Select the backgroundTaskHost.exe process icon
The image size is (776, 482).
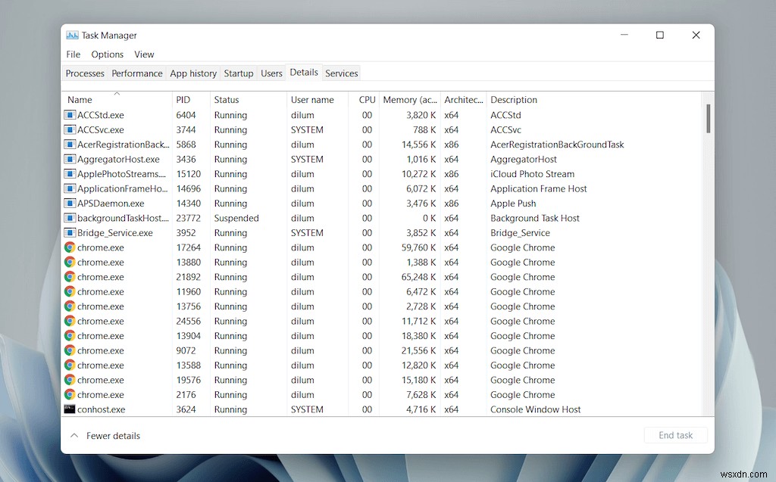[x=69, y=218]
